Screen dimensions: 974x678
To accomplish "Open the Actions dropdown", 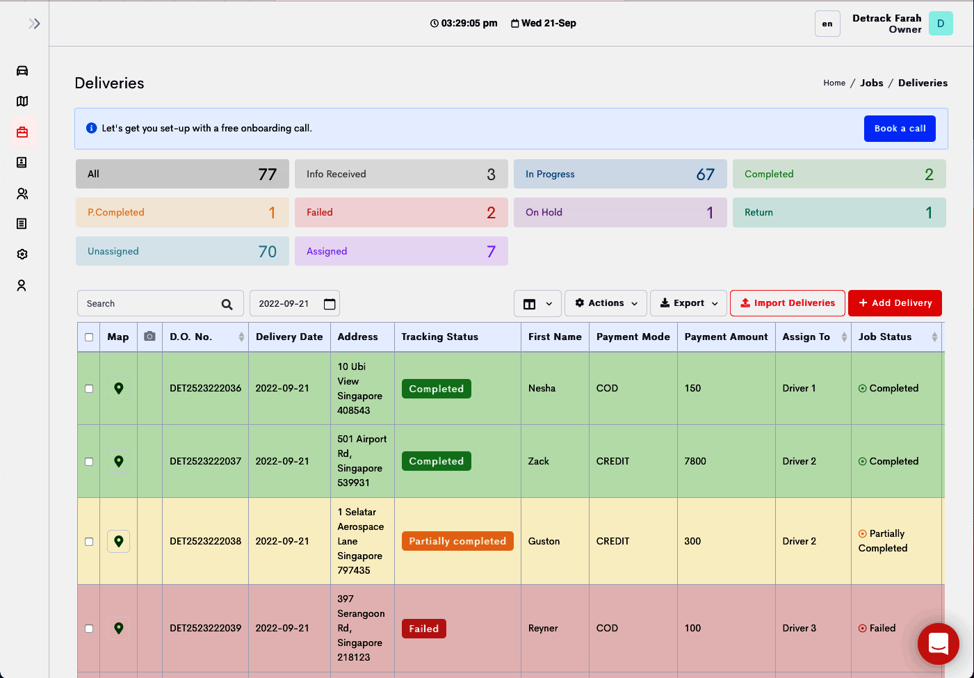I will tap(606, 303).
